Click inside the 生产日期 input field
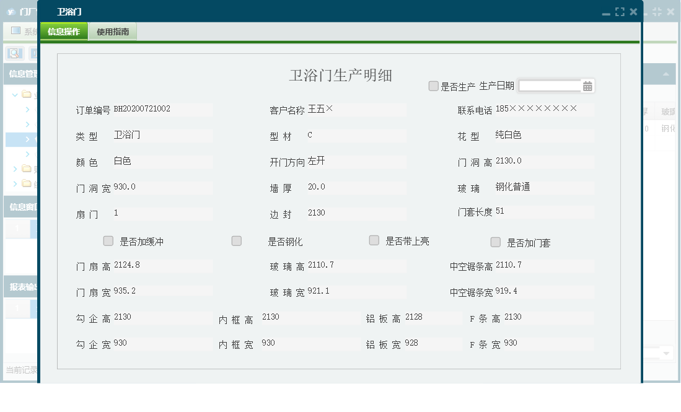 click(x=548, y=85)
